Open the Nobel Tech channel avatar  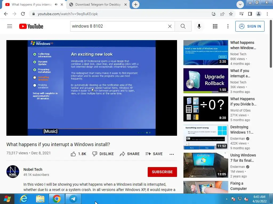(13, 172)
